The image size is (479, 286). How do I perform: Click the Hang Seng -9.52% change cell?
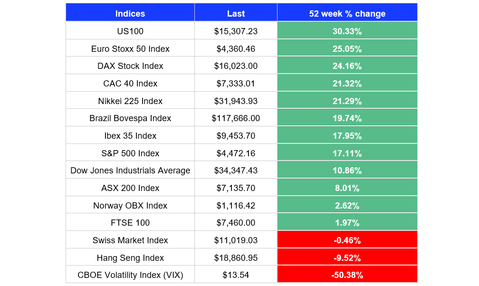pyautogui.click(x=347, y=257)
